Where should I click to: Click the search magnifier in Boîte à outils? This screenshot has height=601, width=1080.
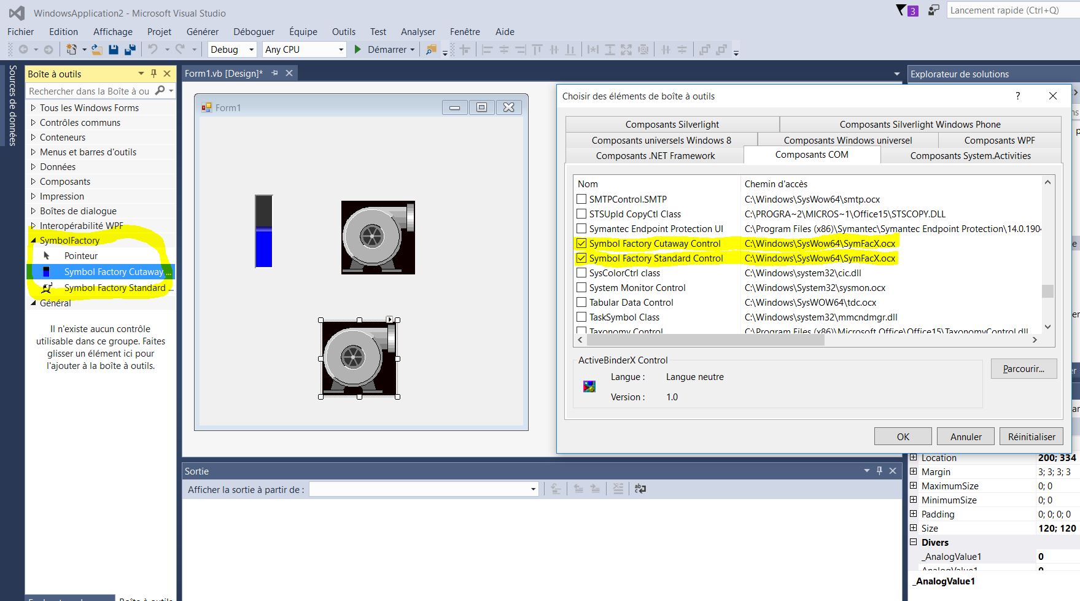[160, 91]
